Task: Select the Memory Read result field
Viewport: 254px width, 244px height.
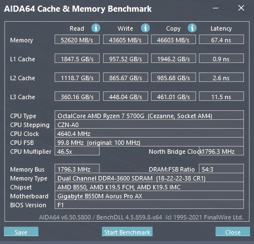Action: [77, 40]
